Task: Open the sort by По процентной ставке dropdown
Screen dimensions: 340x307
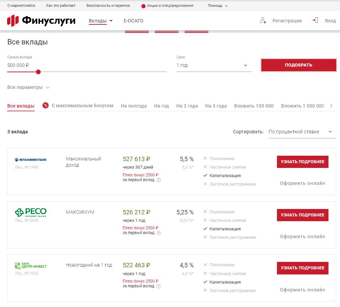Action: 302,132
